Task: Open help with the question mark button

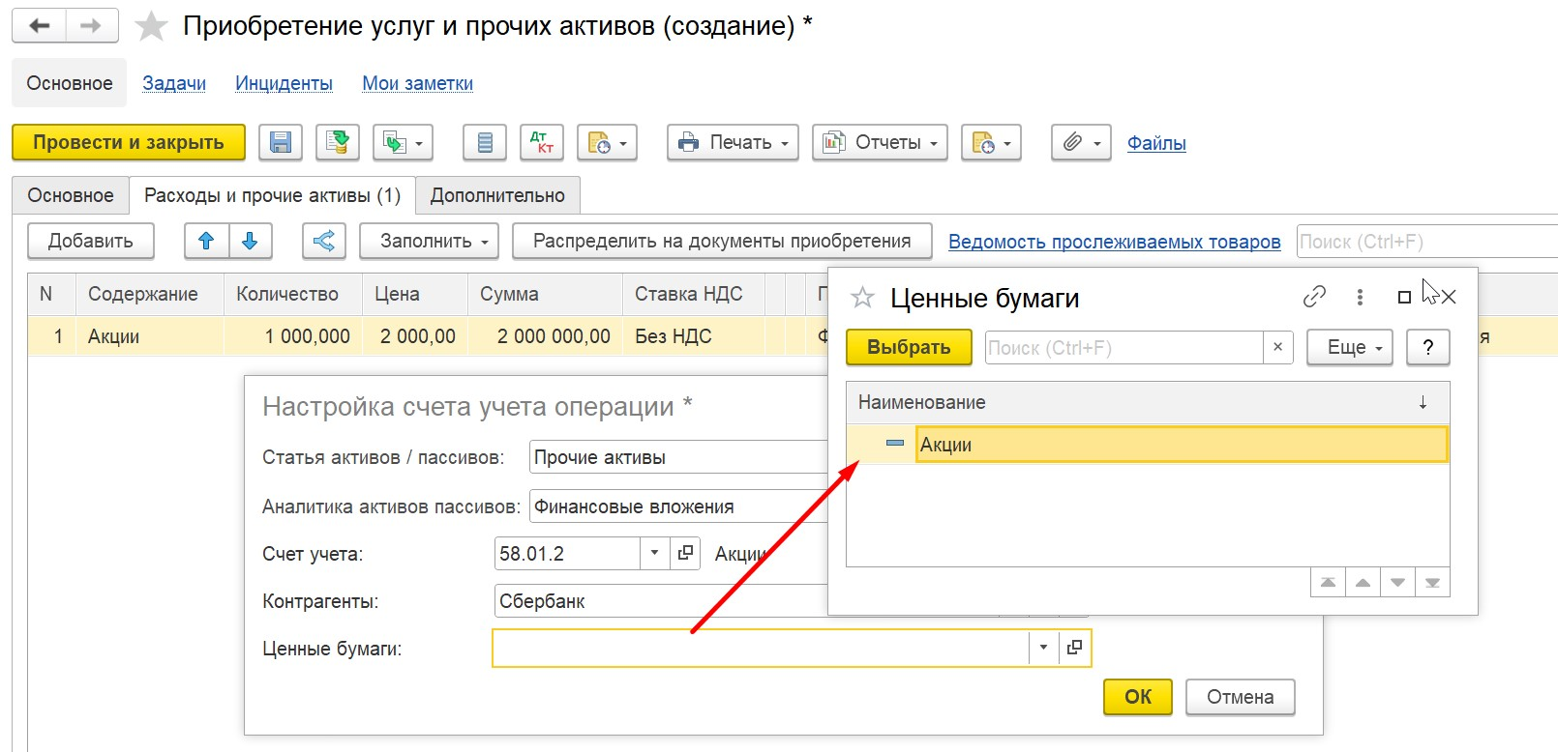Action: [x=1427, y=347]
